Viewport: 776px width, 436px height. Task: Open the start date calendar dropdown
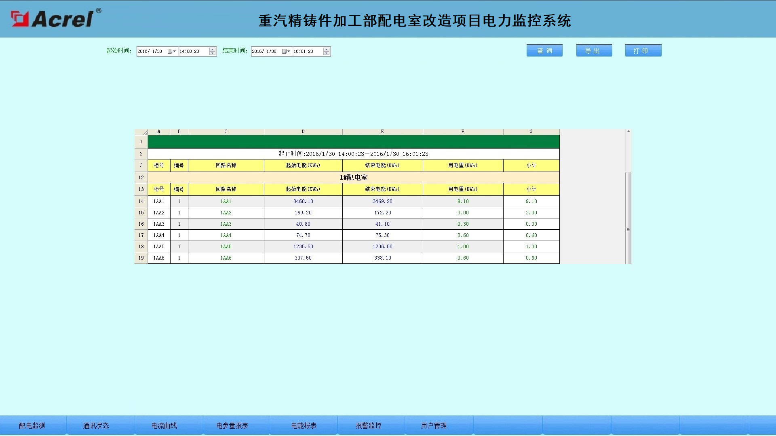point(172,51)
